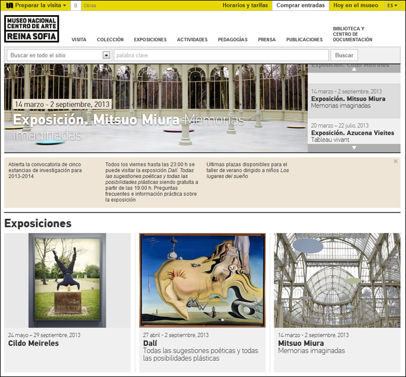Click the card subtitle 'Memorias imaginadas' under Mitsuo Miura

point(311,350)
